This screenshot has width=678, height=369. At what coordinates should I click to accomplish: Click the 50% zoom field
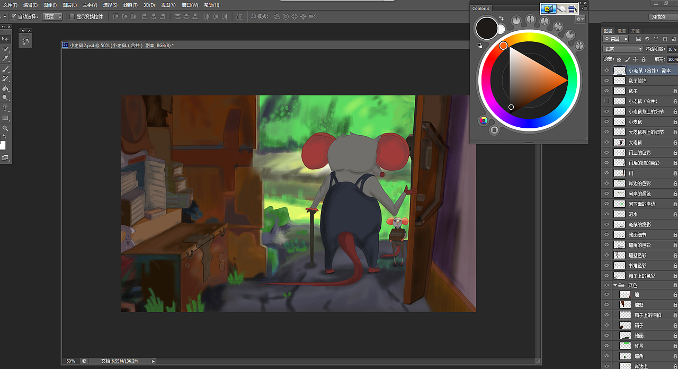coord(70,361)
